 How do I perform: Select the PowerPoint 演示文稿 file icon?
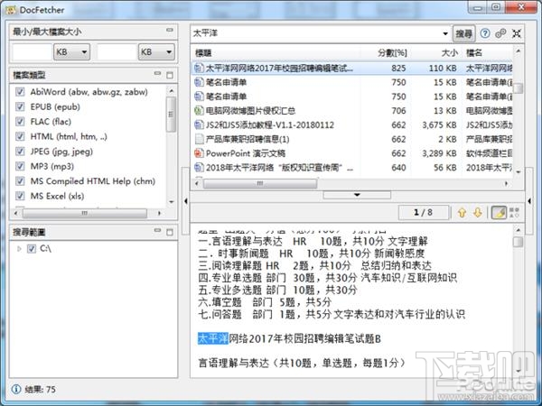pos(199,153)
